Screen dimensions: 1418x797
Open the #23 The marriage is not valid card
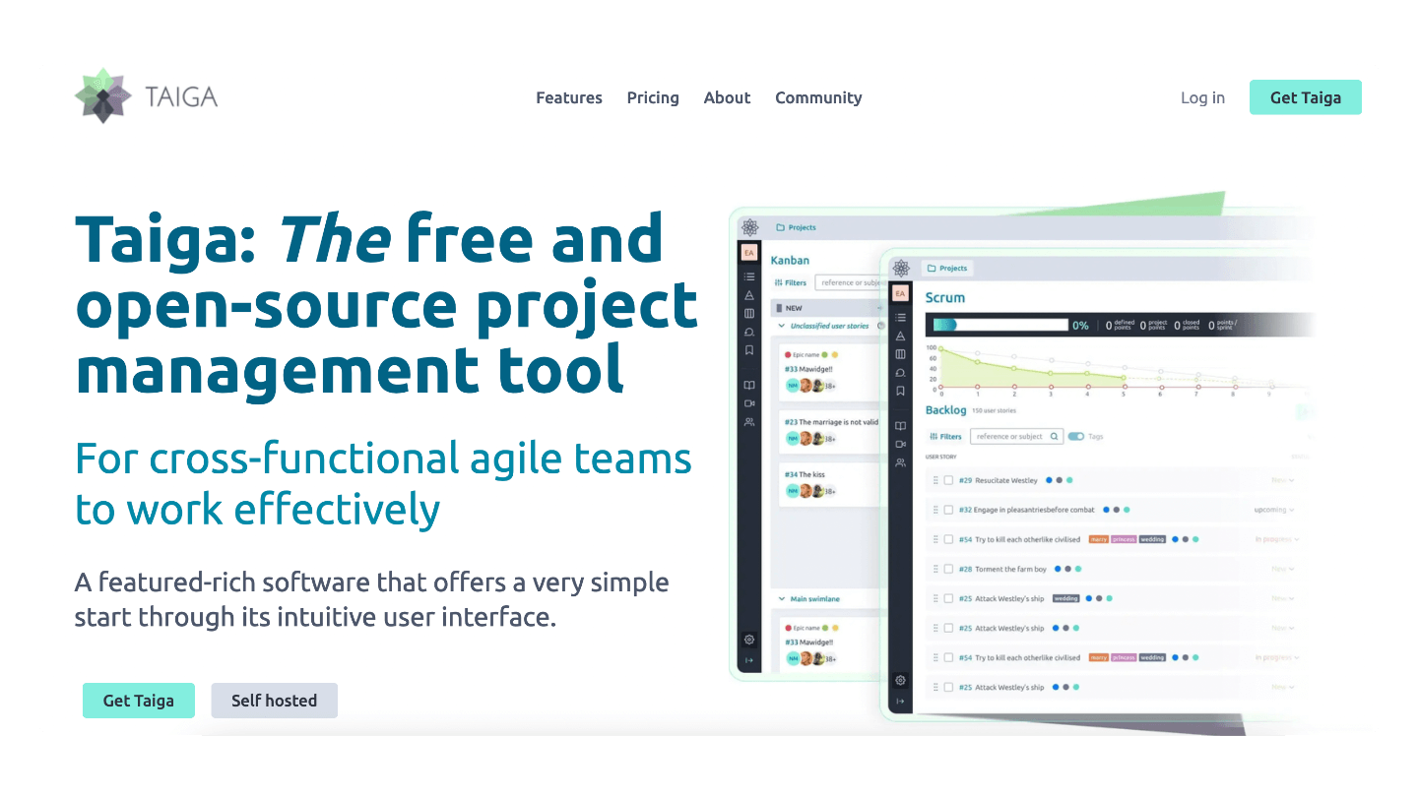click(x=829, y=431)
